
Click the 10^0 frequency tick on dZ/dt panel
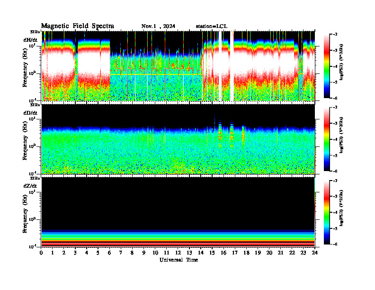pos(33,219)
